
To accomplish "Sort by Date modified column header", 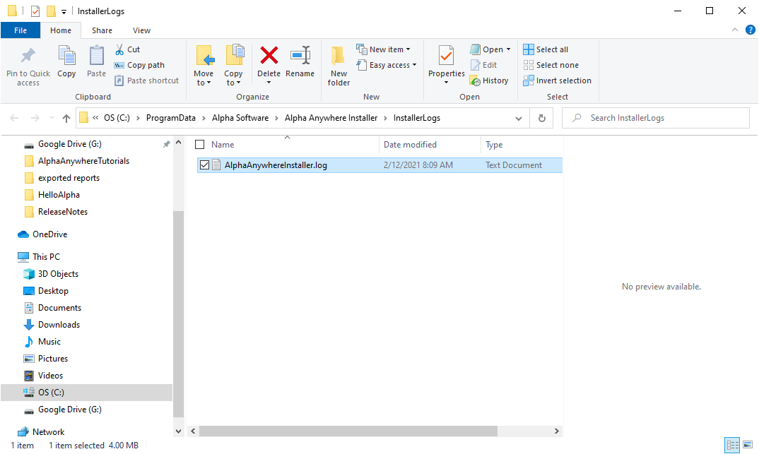I will pos(410,144).
